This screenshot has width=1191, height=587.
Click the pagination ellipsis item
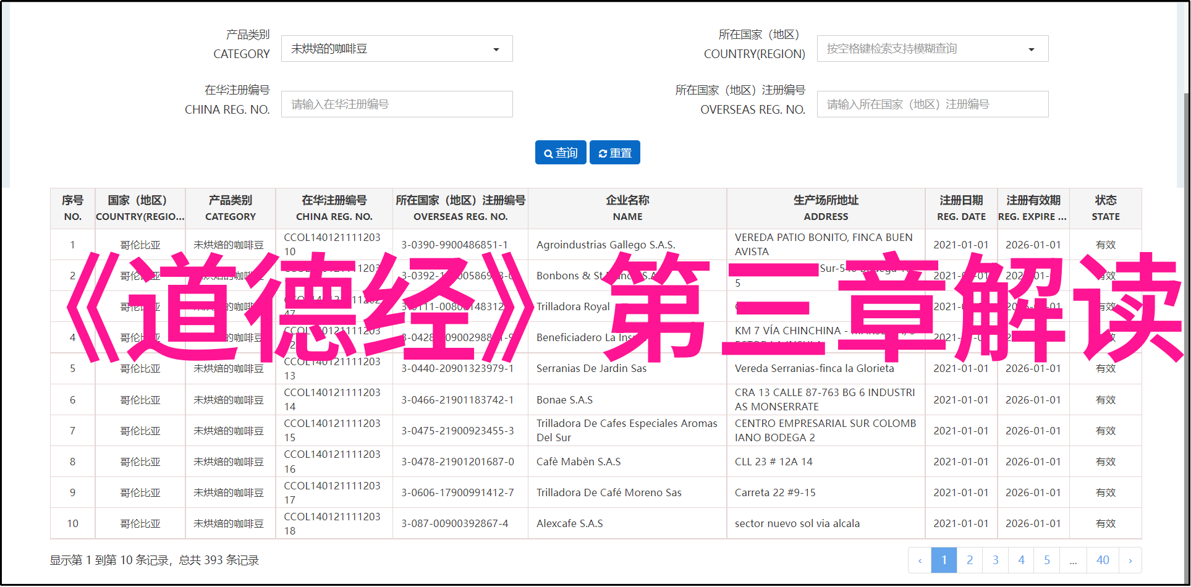(1074, 560)
